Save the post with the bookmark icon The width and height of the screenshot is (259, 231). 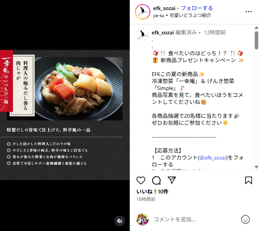tap(249, 180)
